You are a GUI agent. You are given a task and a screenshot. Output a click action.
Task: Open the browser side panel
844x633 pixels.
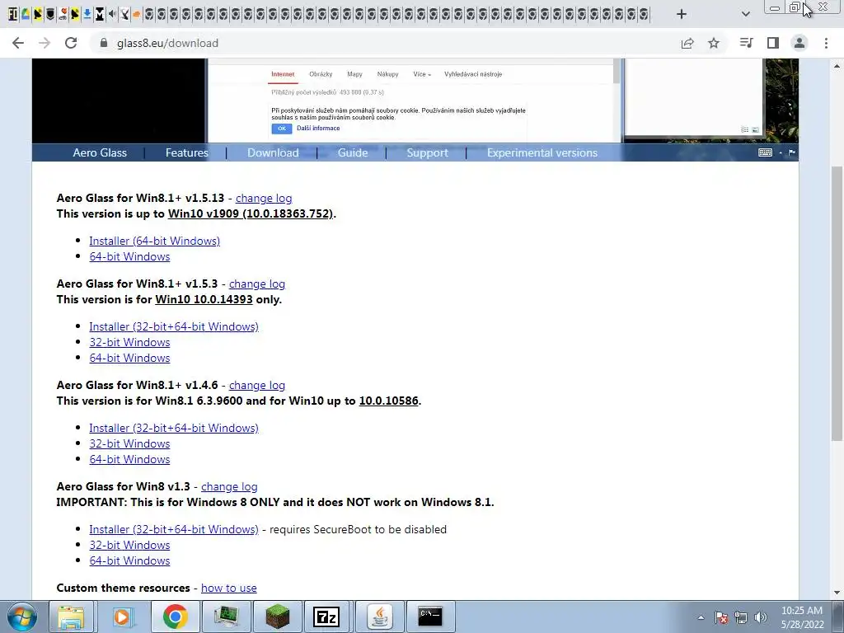(773, 43)
